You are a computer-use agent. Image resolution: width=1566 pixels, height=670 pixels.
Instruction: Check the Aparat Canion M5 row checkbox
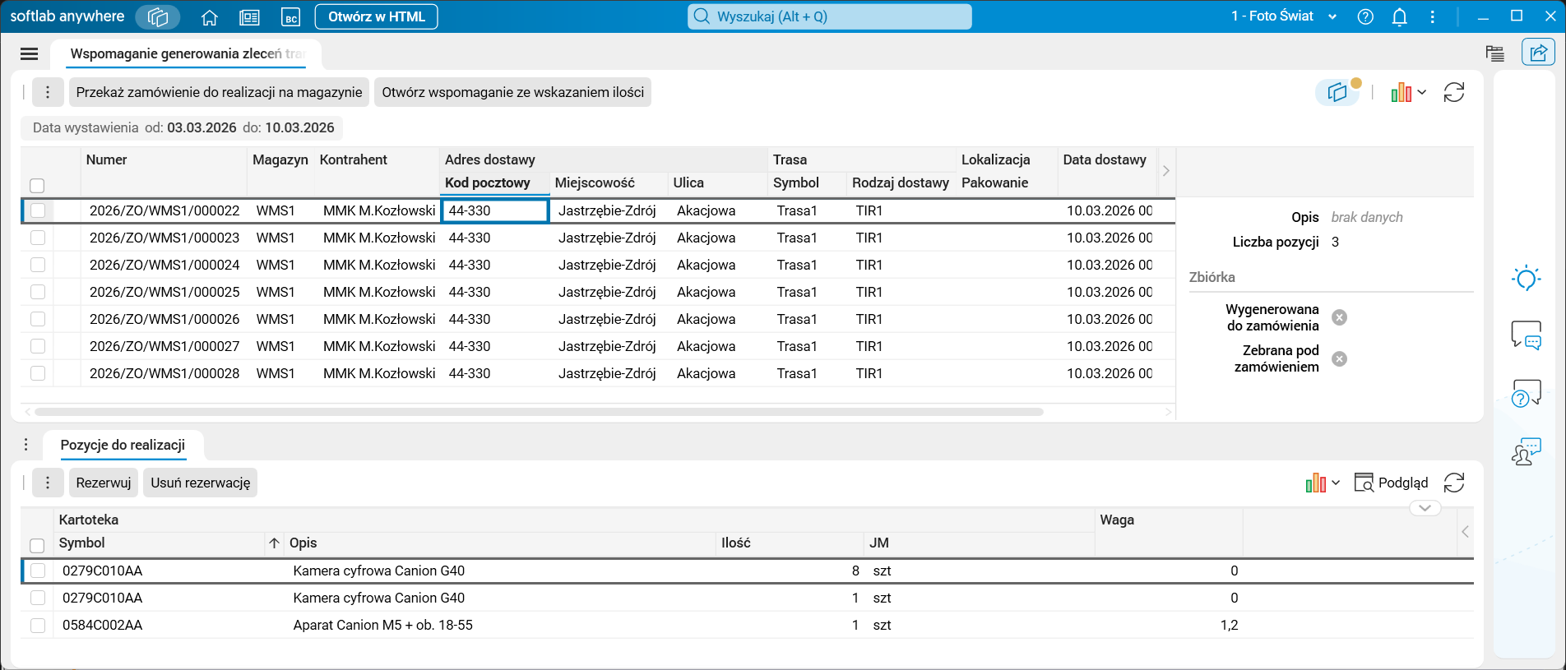point(38,625)
